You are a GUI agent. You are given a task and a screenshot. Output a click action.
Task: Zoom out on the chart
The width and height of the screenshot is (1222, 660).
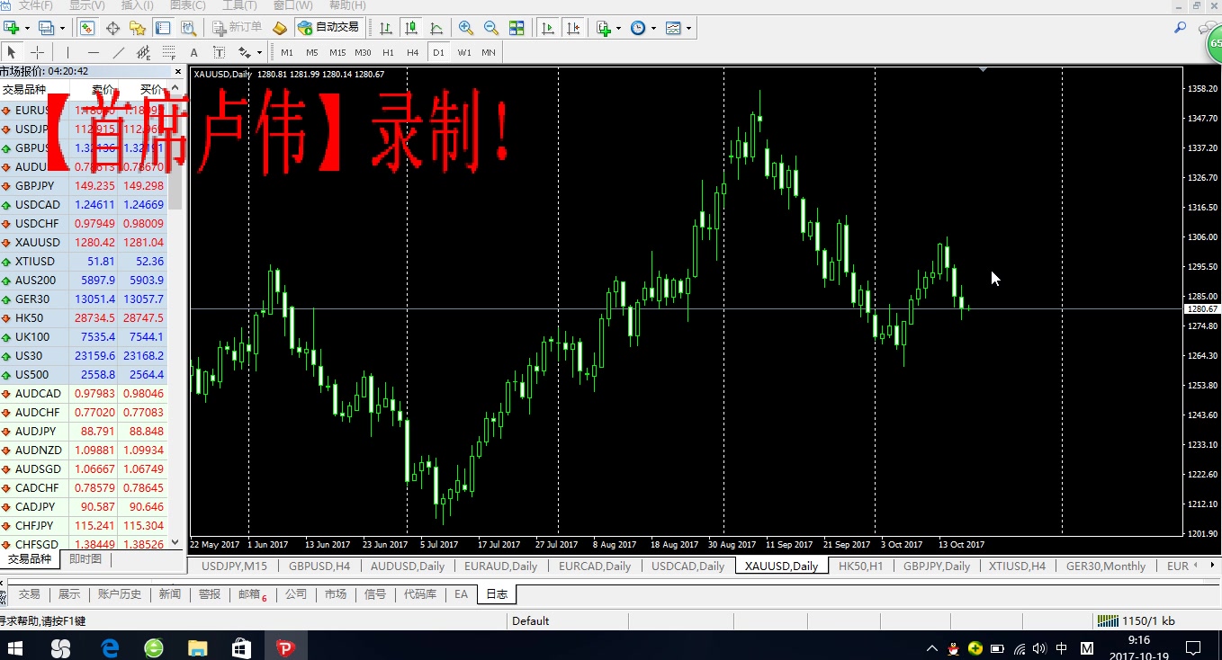point(491,28)
